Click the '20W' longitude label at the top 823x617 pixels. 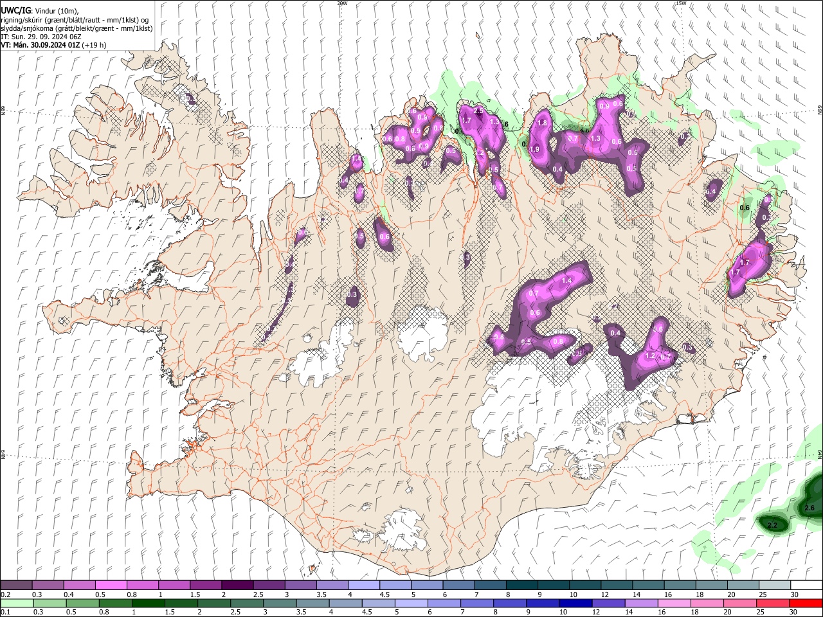point(343,3)
